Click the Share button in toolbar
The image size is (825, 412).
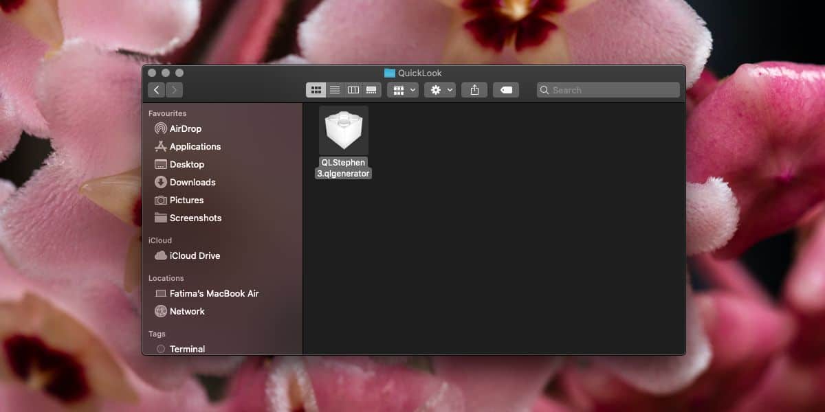tap(474, 90)
